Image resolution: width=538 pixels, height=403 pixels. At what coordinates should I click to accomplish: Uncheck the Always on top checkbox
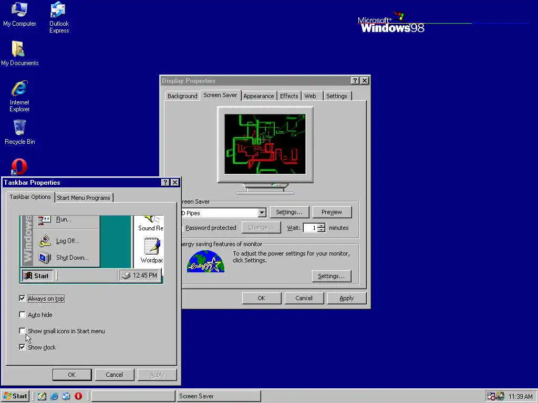point(22,299)
